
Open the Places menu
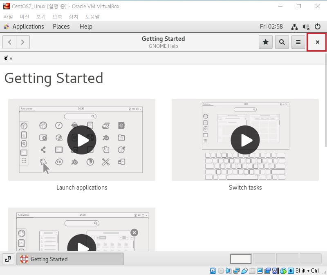click(x=61, y=27)
